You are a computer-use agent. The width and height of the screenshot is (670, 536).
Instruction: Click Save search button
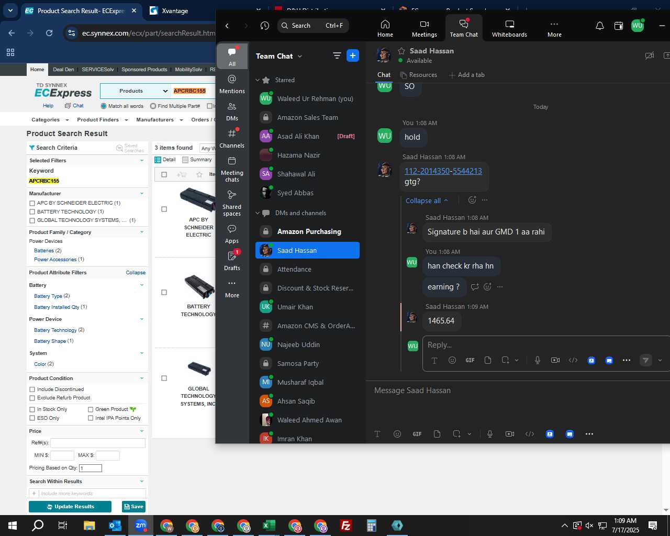click(133, 507)
